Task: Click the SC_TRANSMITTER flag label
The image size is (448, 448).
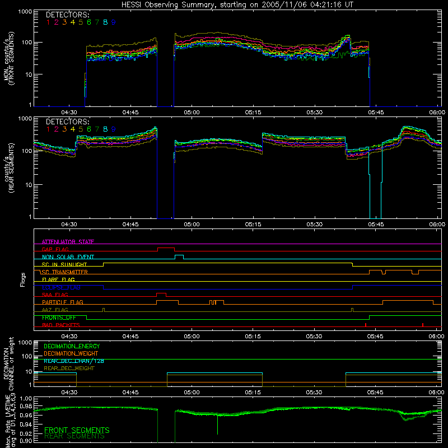Action: (65, 272)
